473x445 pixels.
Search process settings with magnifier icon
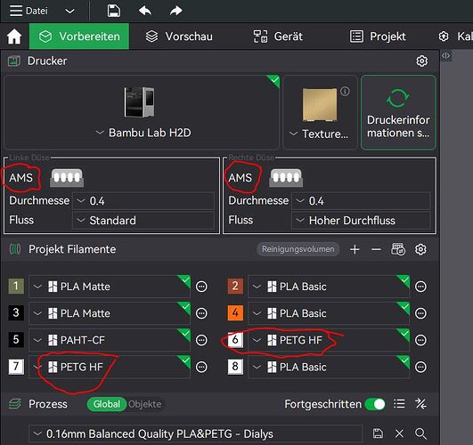tap(420, 433)
